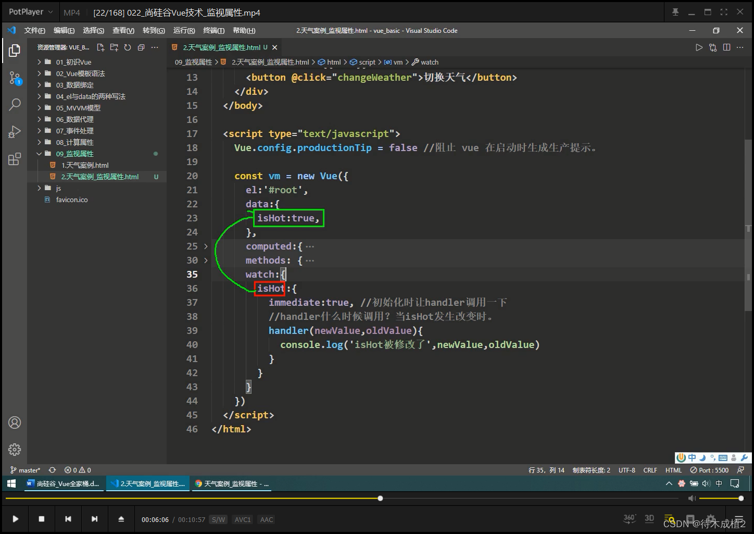Open the 帮助(H) menu
The width and height of the screenshot is (754, 534).
coord(244,30)
